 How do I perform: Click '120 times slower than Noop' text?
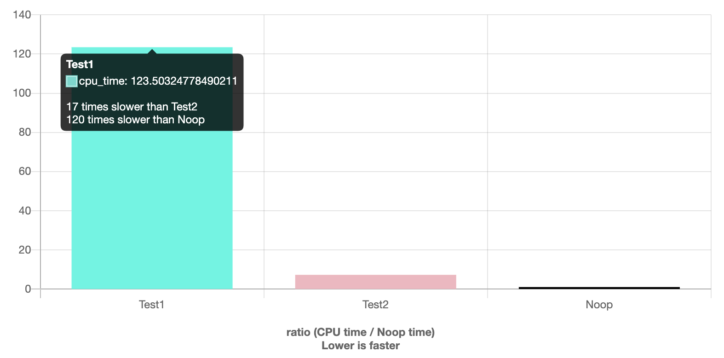135,120
